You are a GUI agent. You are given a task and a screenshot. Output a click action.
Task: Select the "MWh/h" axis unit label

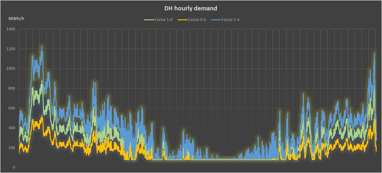(16, 19)
